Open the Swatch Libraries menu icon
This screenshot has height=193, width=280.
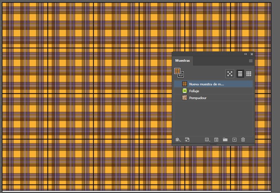tap(178, 140)
